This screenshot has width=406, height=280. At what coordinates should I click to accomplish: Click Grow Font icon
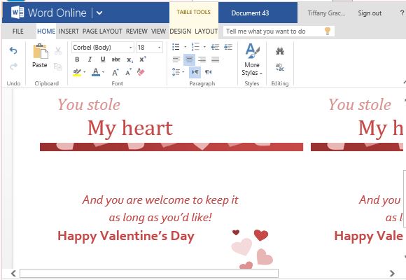tap(115, 72)
